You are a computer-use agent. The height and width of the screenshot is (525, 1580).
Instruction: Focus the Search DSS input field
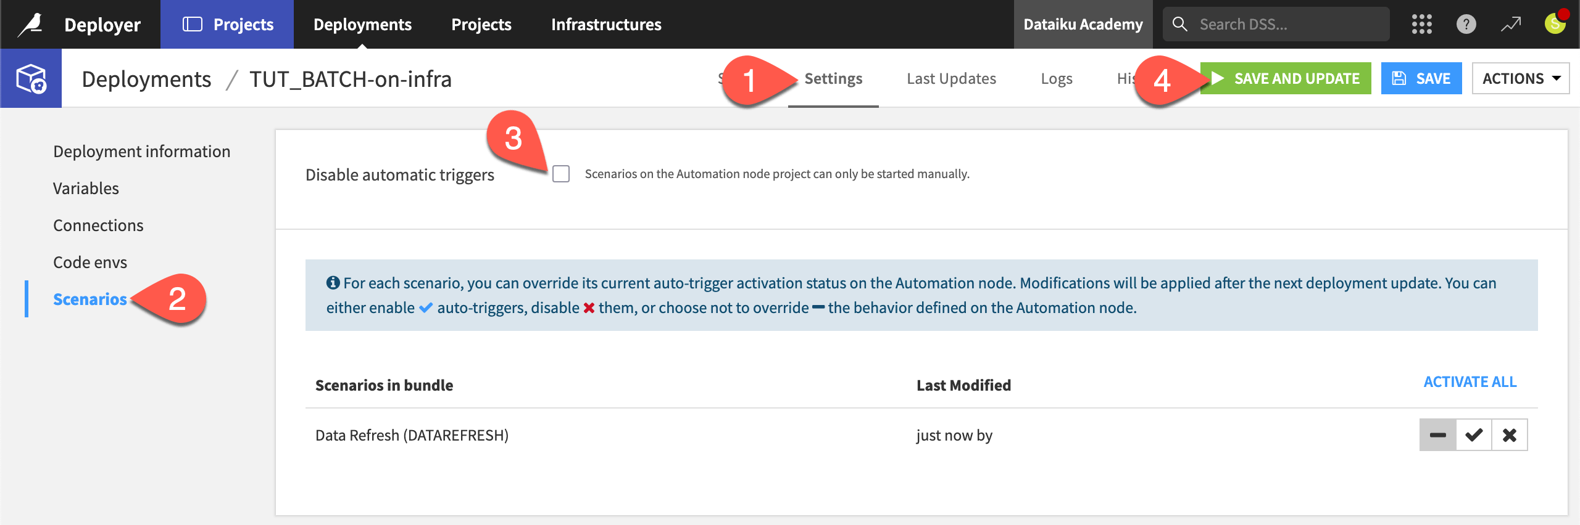coord(1289,25)
